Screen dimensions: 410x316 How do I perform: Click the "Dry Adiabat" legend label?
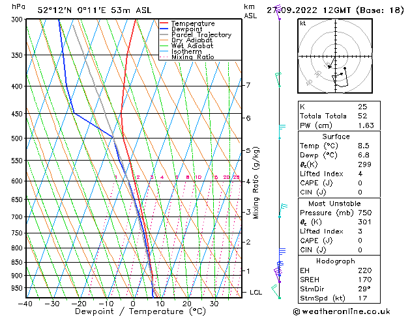[x=192, y=40]
